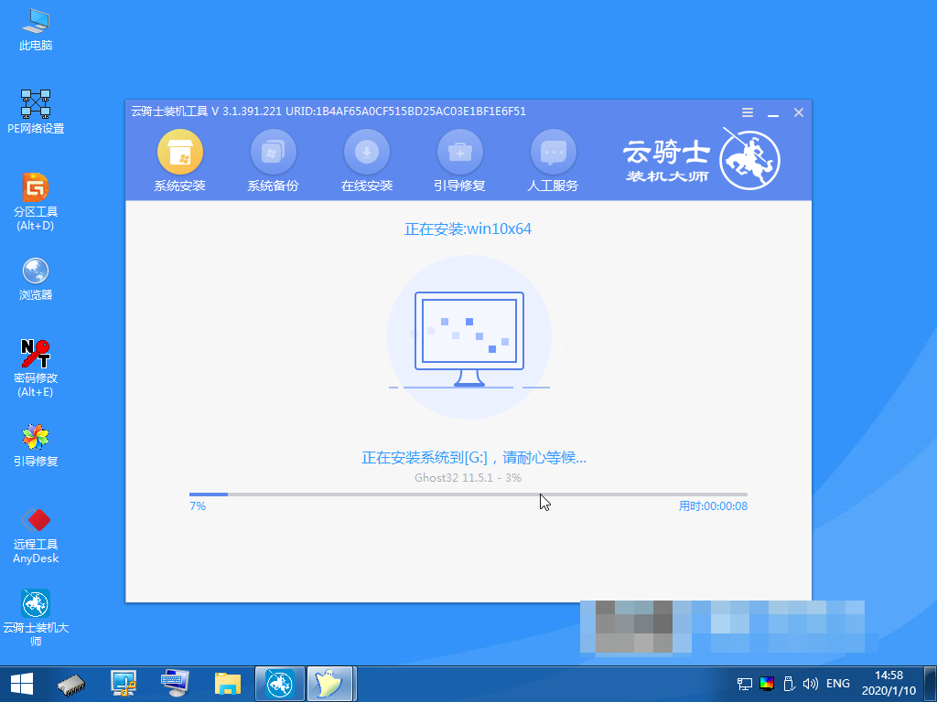Viewport: 937px width, 702px height.
Task: Click memory chip taskbar icon
Action: tap(71, 684)
